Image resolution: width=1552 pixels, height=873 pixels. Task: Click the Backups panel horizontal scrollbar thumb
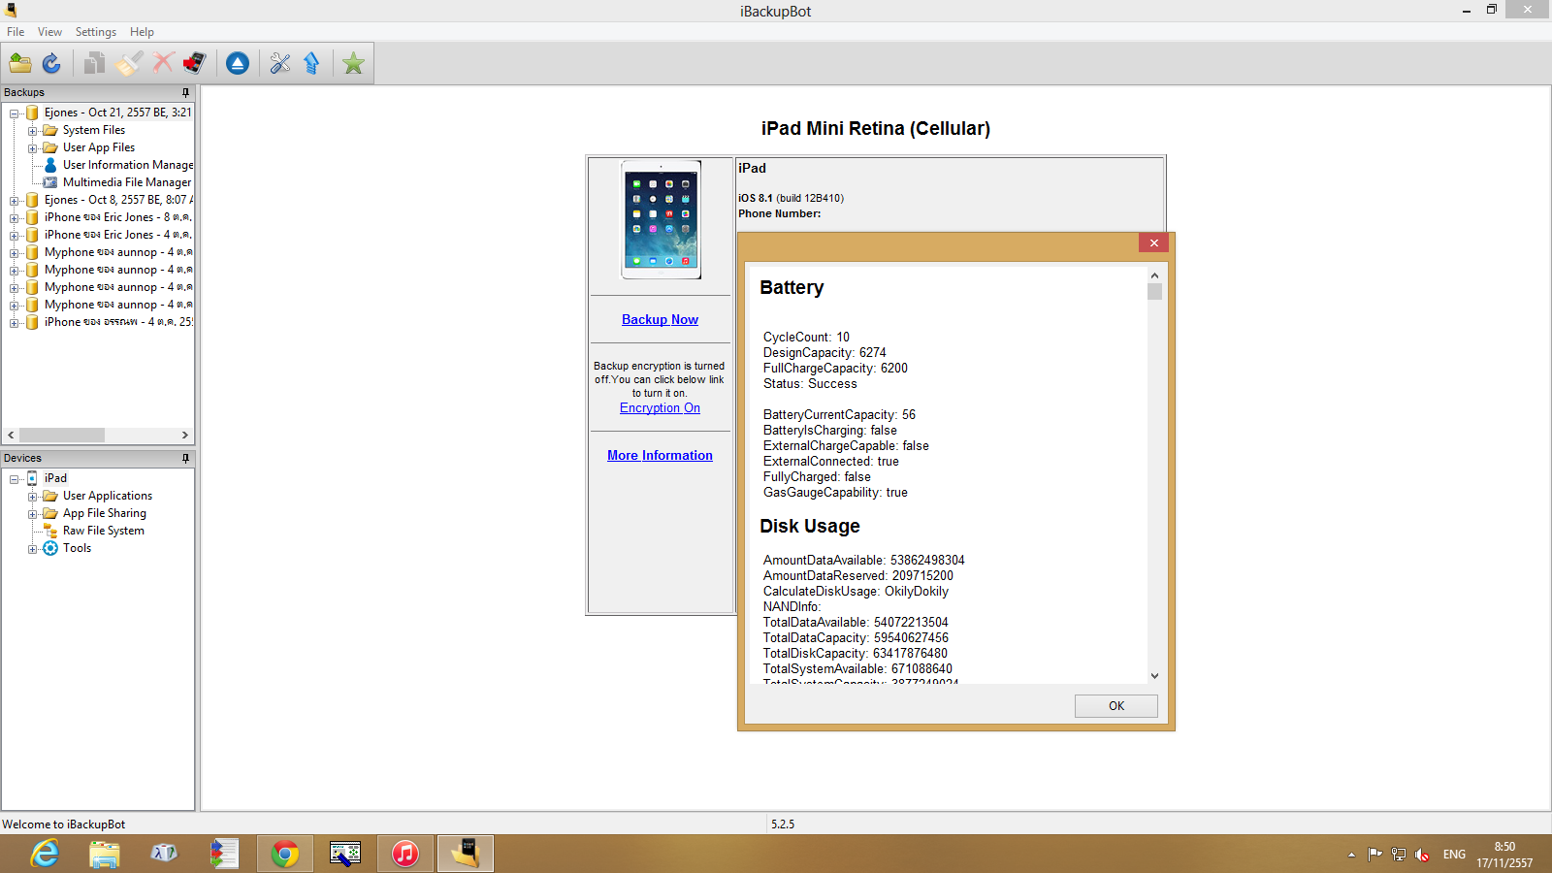pyautogui.click(x=62, y=436)
